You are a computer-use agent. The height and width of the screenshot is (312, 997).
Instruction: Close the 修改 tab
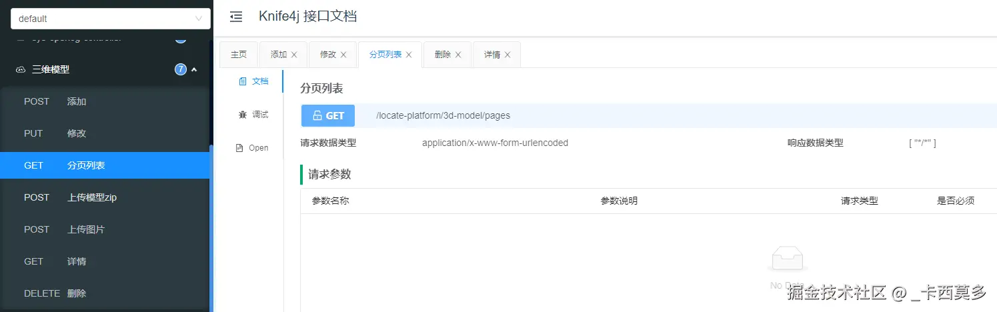point(343,55)
